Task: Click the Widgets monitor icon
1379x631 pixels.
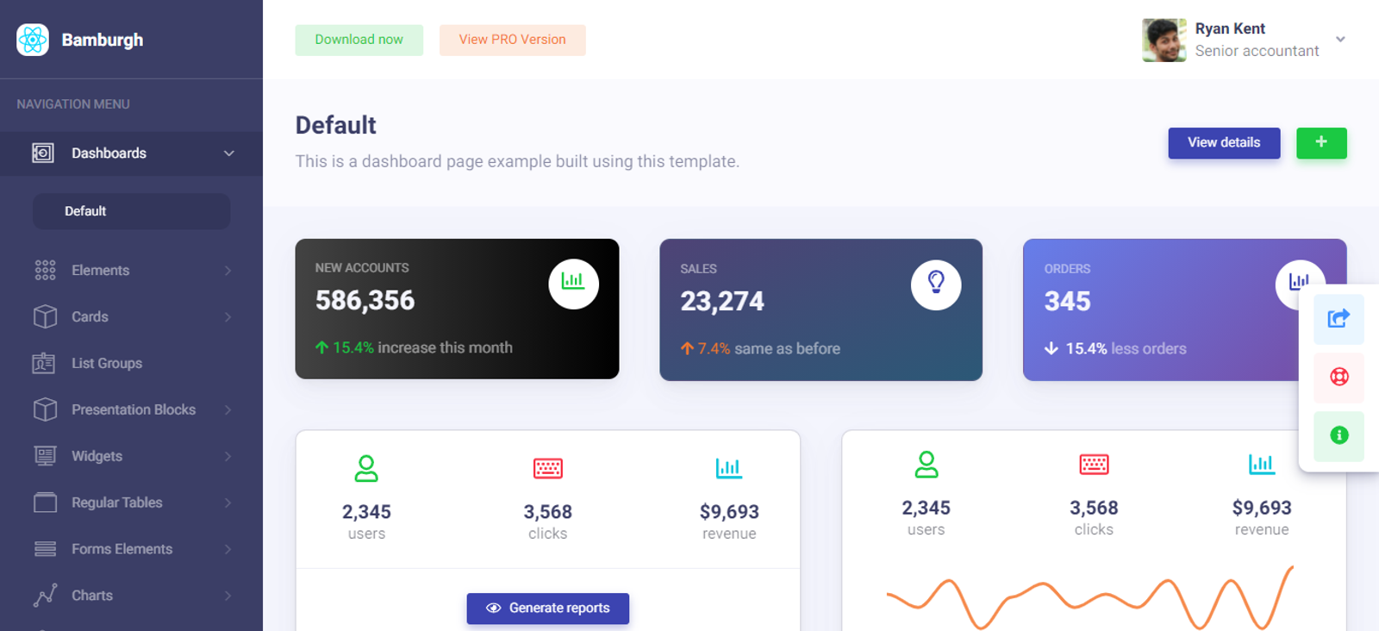Action: pyautogui.click(x=45, y=456)
